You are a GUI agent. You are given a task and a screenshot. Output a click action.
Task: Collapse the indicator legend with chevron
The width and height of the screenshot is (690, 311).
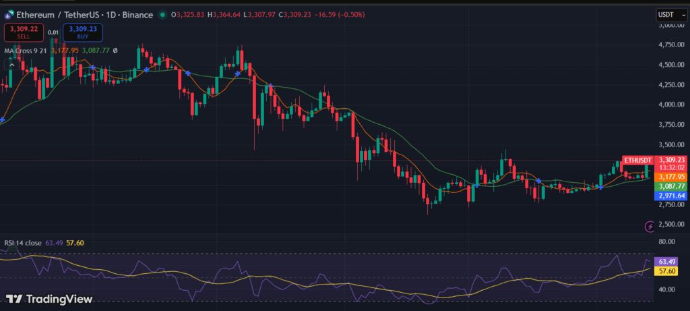pyautogui.click(x=11, y=64)
